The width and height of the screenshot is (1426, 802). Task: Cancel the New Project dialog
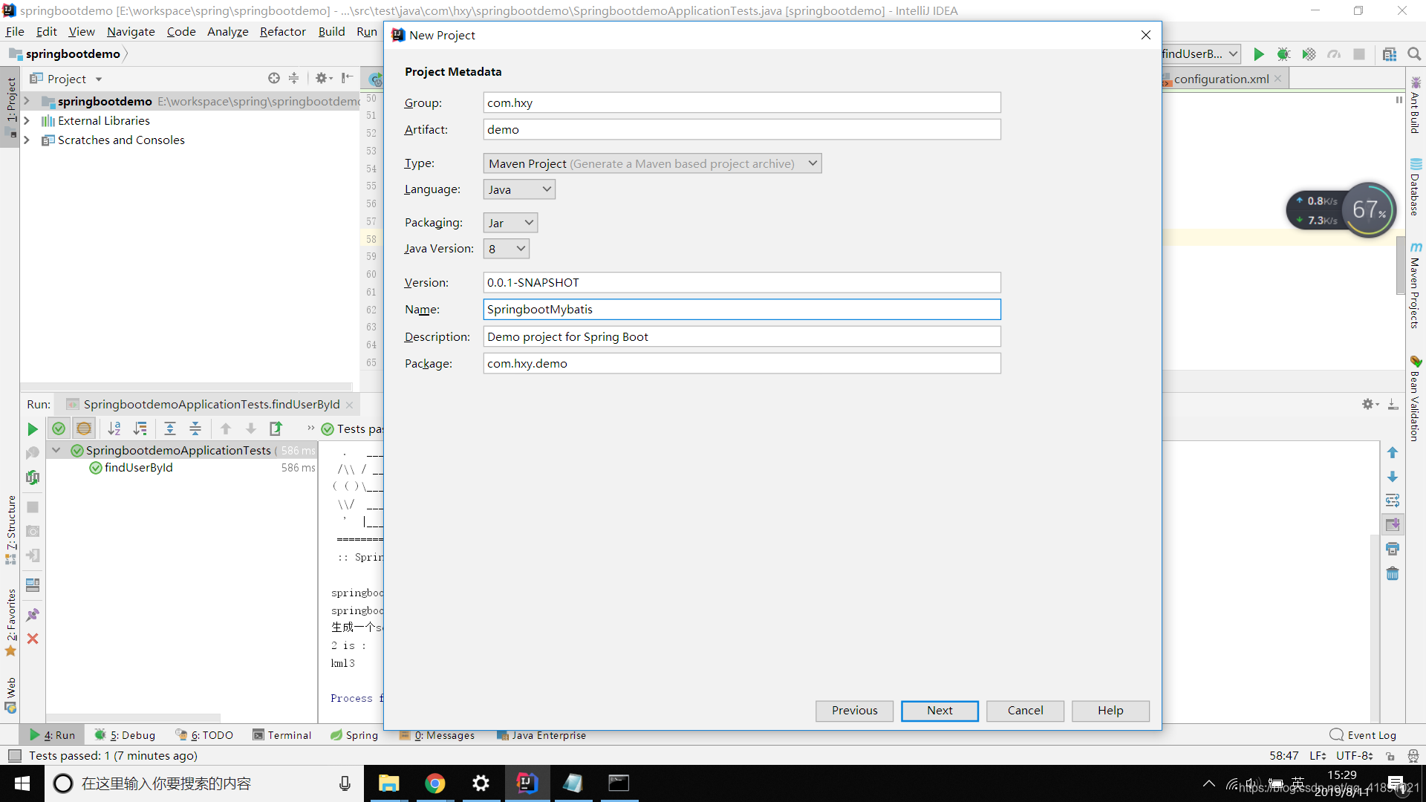point(1025,711)
